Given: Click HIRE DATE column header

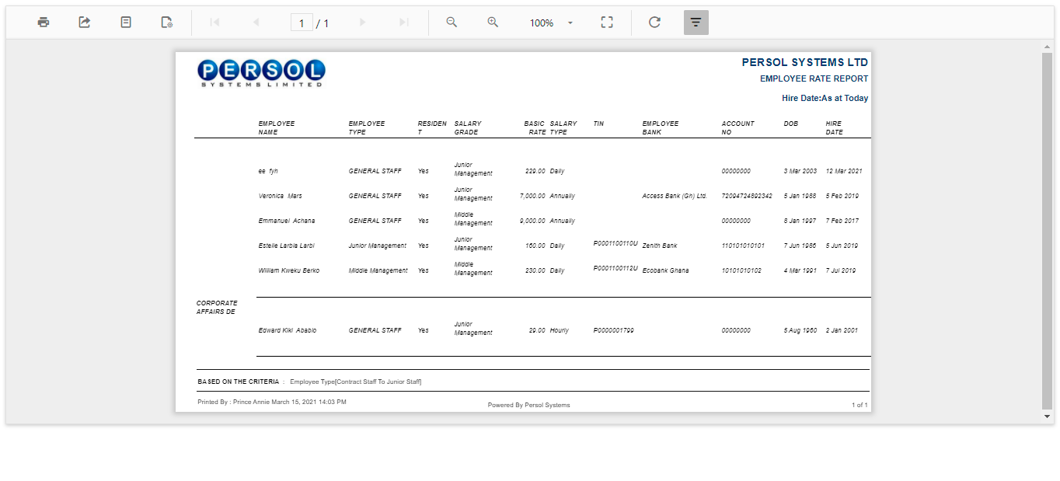Looking at the screenshot, I should coord(834,128).
